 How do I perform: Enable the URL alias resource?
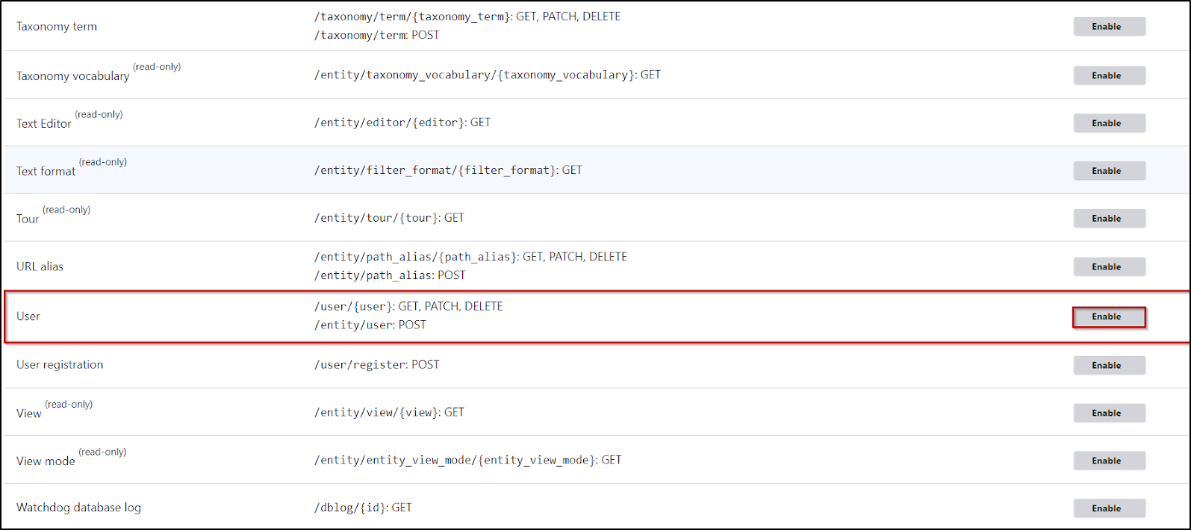click(x=1109, y=266)
